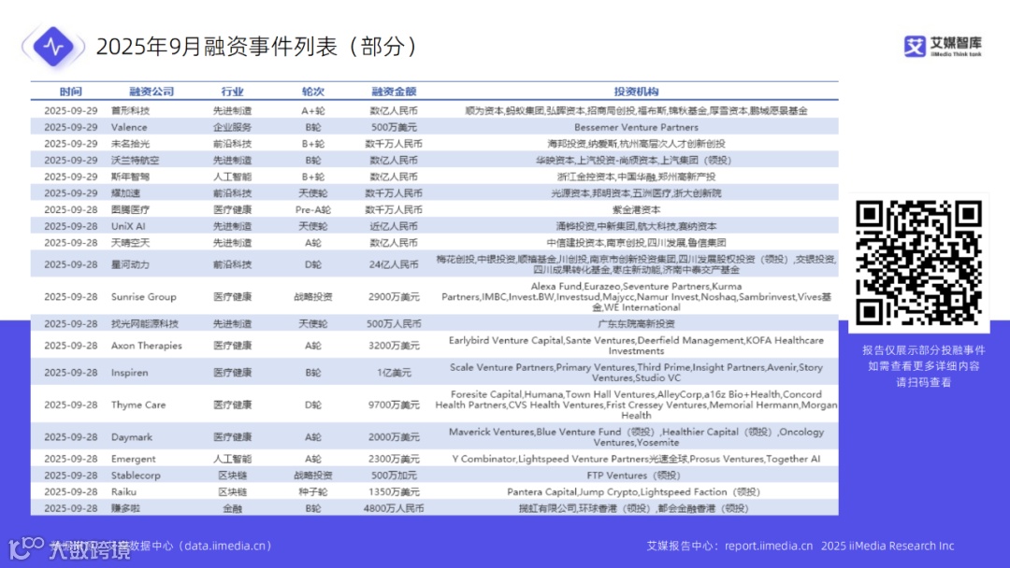Click the '融资公司' column header

[x=151, y=92]
